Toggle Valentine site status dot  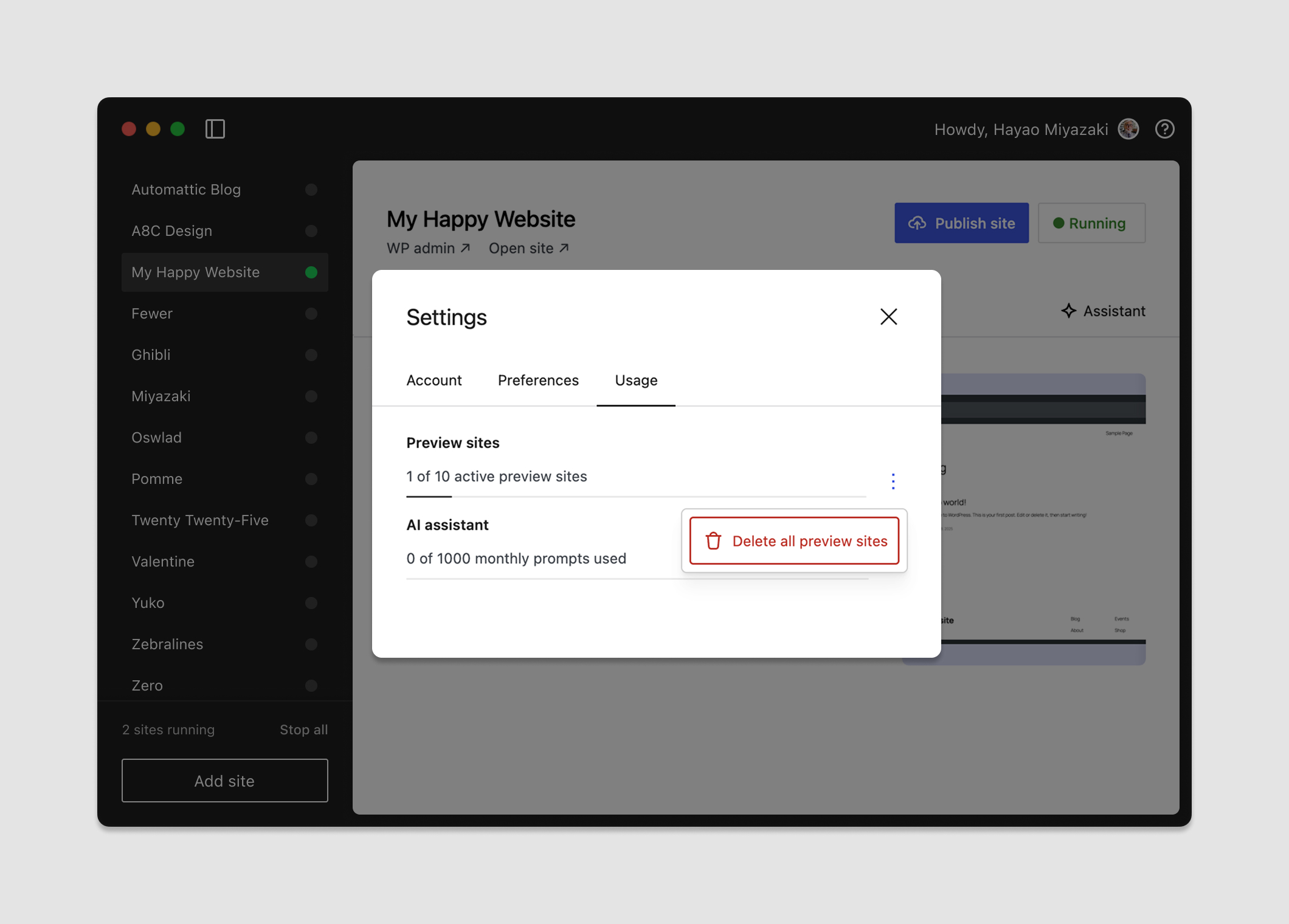click(x=311, y=562)
